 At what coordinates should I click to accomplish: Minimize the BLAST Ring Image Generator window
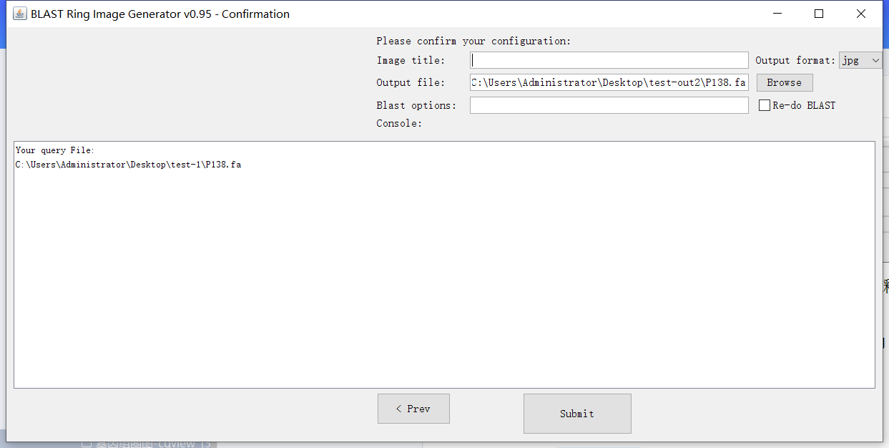(x=777, y=14)
